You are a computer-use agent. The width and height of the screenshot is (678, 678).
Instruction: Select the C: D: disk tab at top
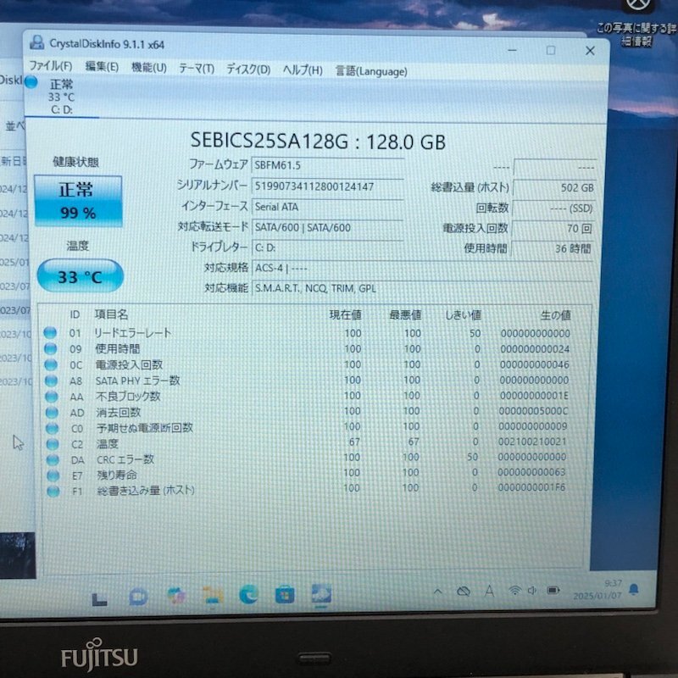point(61,96)
